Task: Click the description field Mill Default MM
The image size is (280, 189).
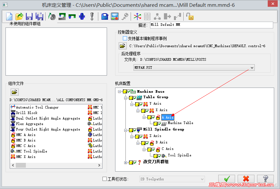Action: point(211,25)
